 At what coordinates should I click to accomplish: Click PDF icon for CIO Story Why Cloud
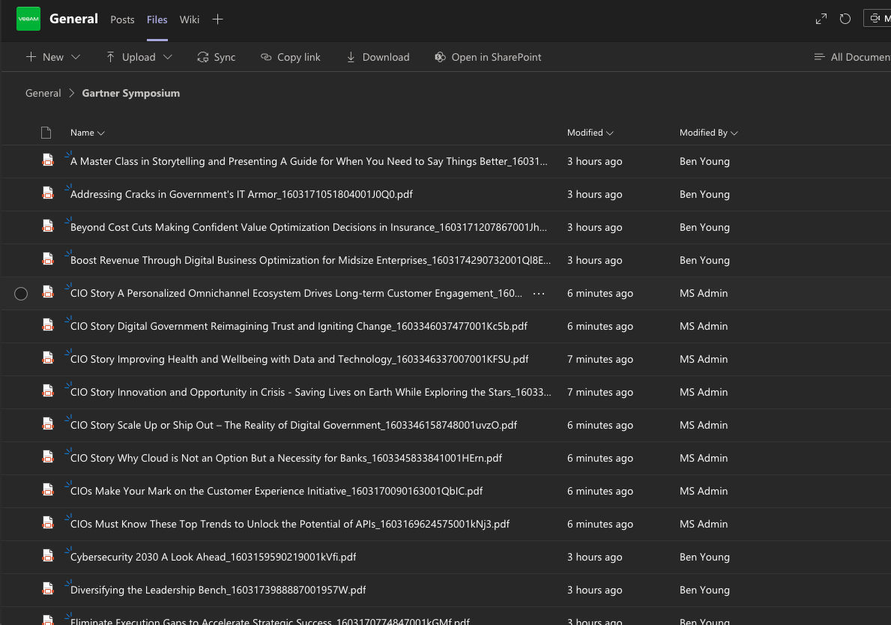point(48,457)
